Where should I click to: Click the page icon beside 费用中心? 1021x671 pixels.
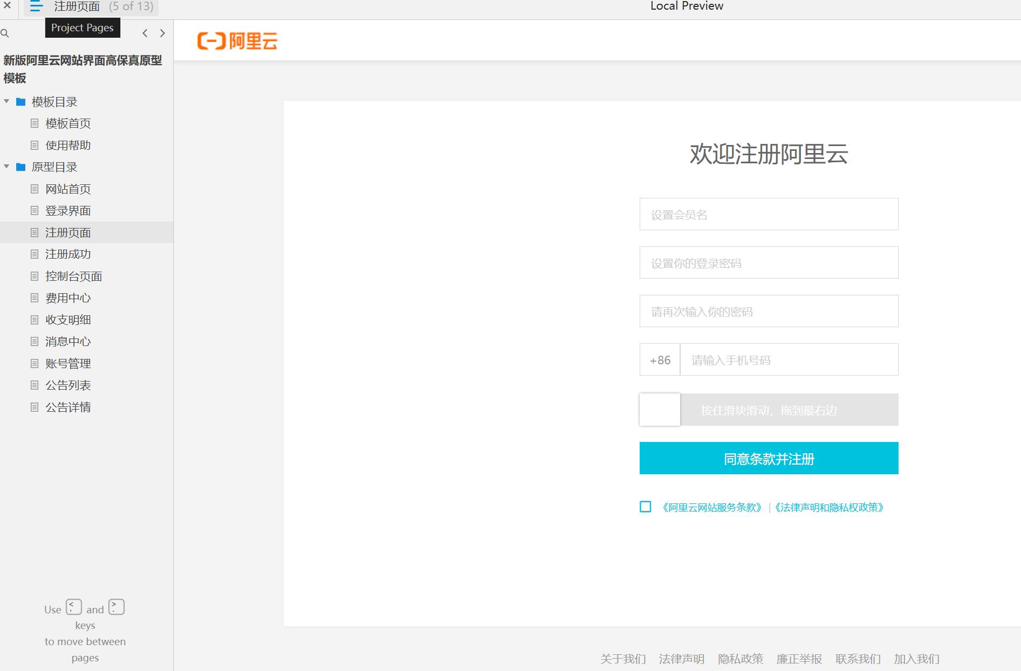[x=35, y=298]
